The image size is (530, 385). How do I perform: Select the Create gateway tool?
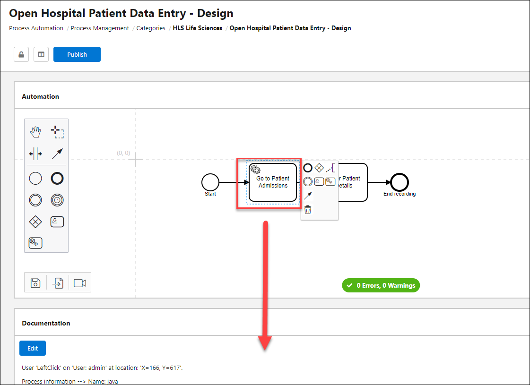pos(35,222)
